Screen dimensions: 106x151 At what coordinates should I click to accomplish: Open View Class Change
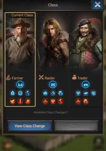(30, 126)
